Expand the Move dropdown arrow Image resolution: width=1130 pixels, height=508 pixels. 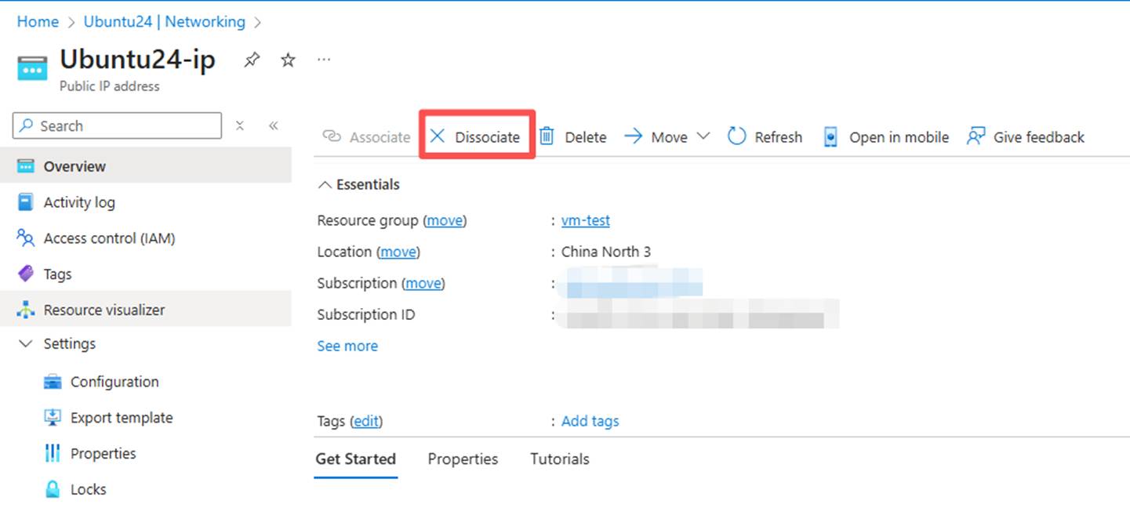(x=703, y=136)
